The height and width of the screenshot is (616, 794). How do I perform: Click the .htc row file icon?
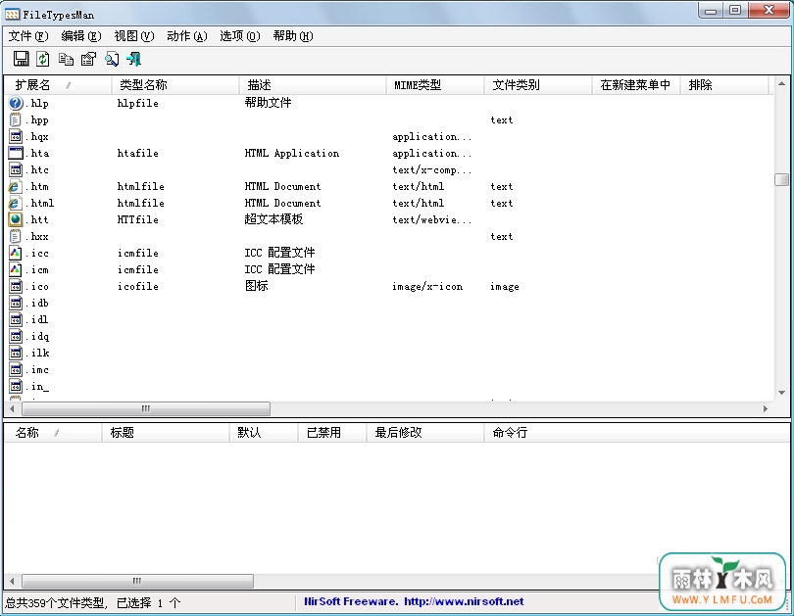click(x=16, y=169)
